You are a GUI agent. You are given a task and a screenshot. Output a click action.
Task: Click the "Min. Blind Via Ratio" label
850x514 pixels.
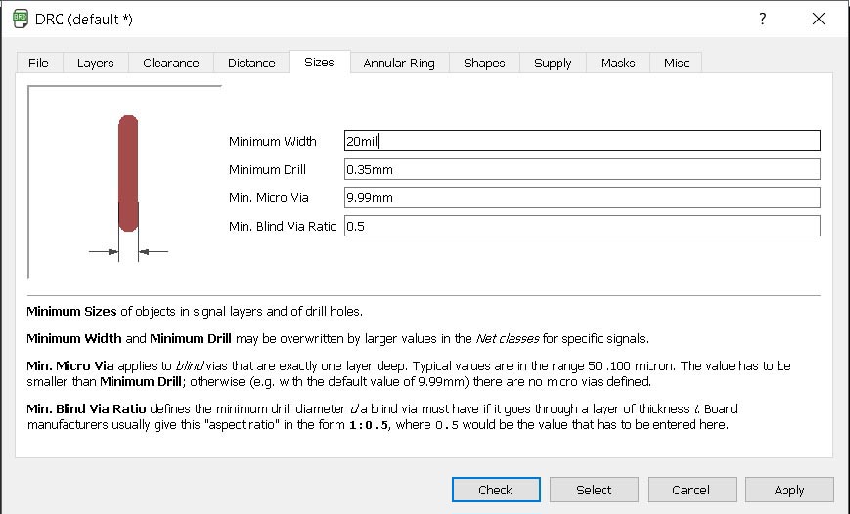coord(283,226)
